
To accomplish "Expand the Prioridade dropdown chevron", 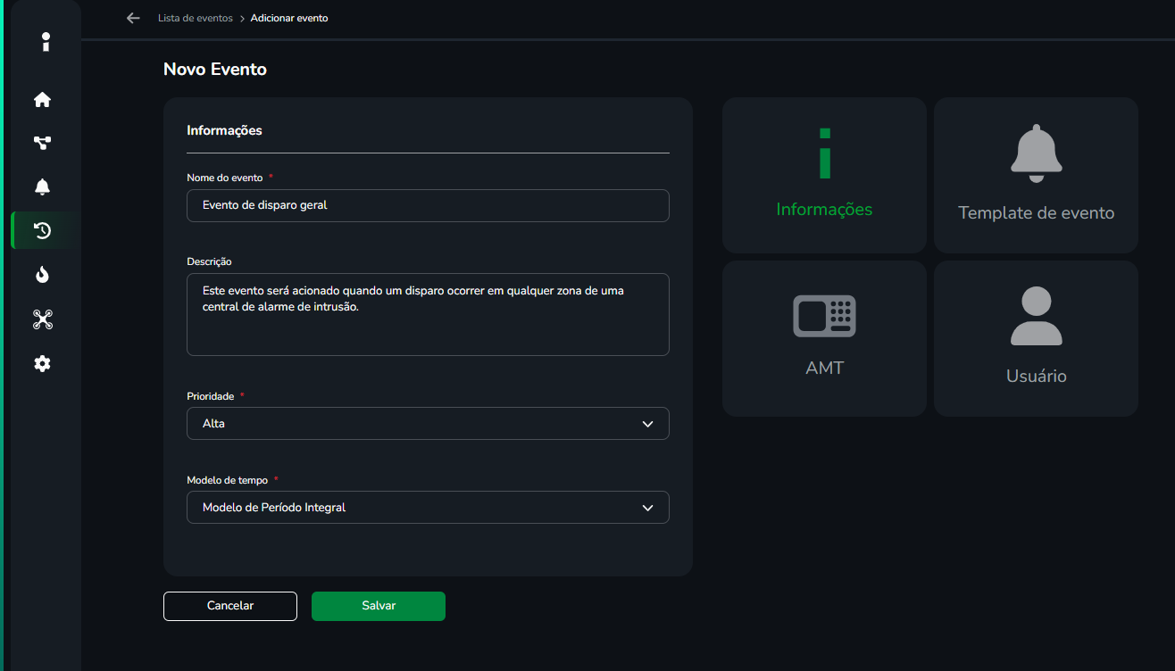I will coord(648,424).
